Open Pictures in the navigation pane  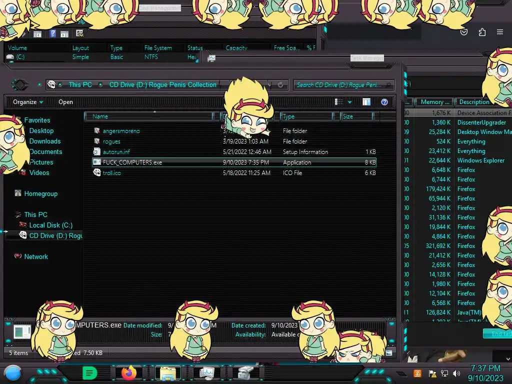click(x=41, y=162)
